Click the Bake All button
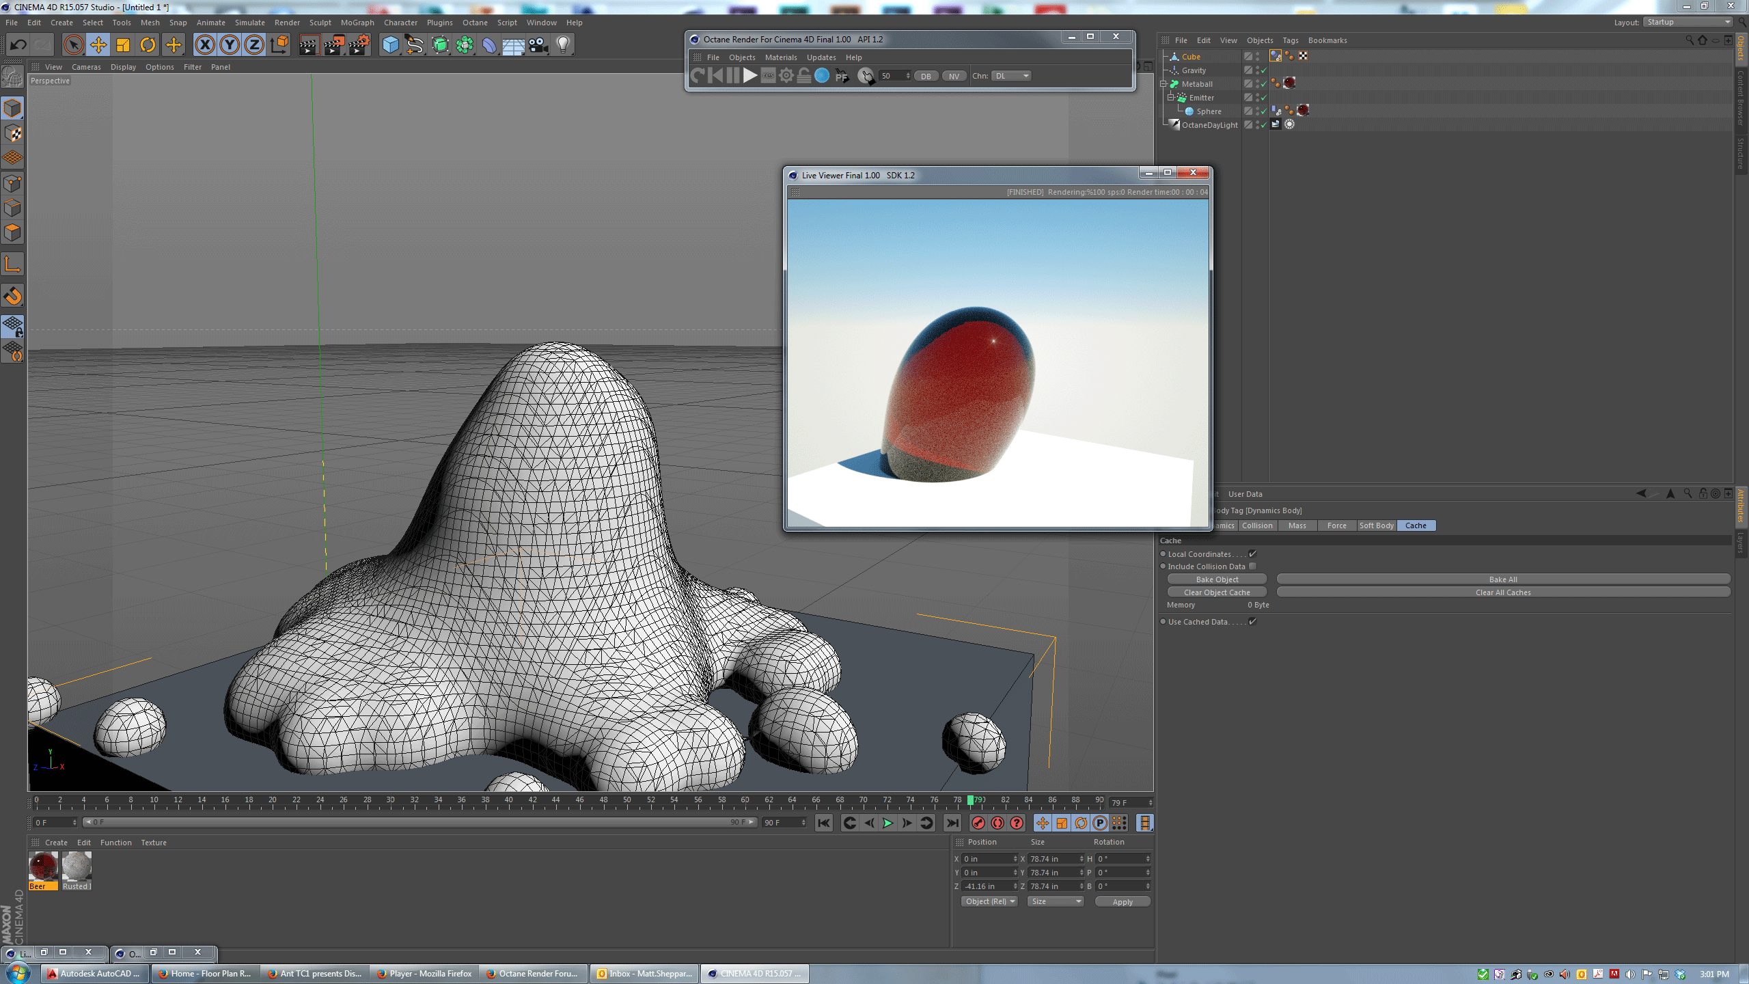 [x=1502, y=579]
